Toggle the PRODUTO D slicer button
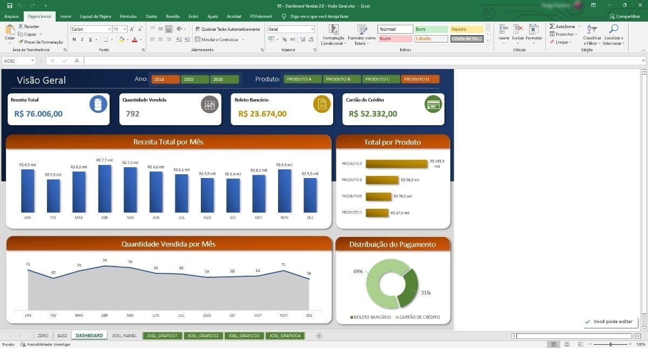The width and height of the screenshot is (648, 348). click(x=420, y=79)
